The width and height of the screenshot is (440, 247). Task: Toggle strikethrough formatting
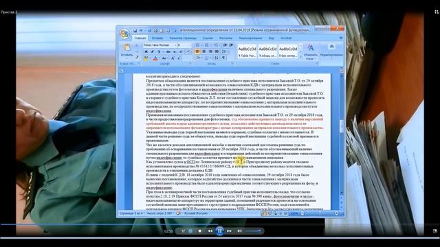(168, 51)
